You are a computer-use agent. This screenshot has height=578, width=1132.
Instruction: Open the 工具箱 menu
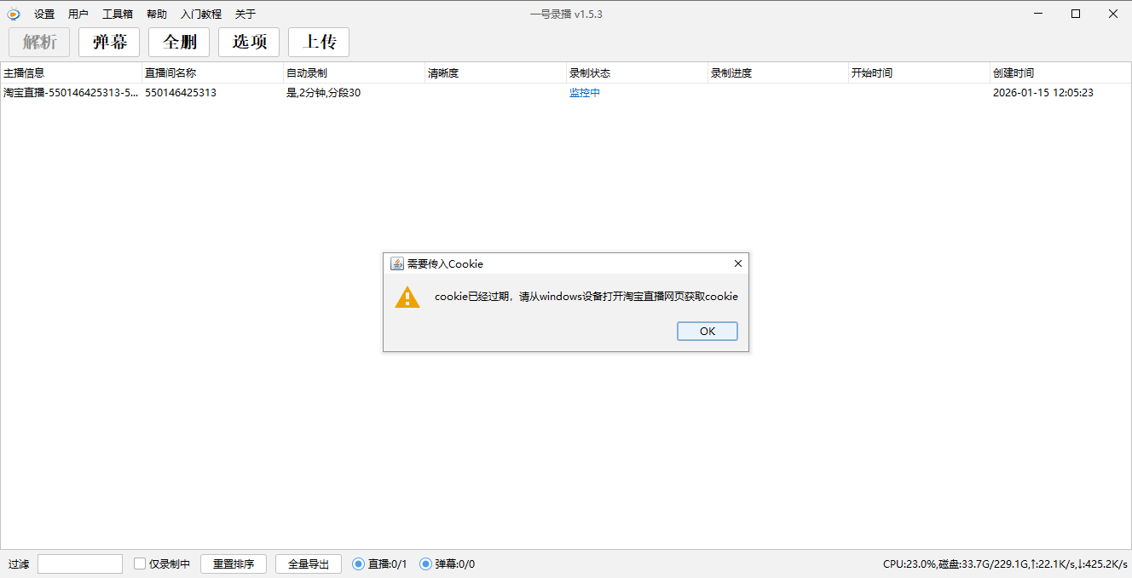click(116, 14)
